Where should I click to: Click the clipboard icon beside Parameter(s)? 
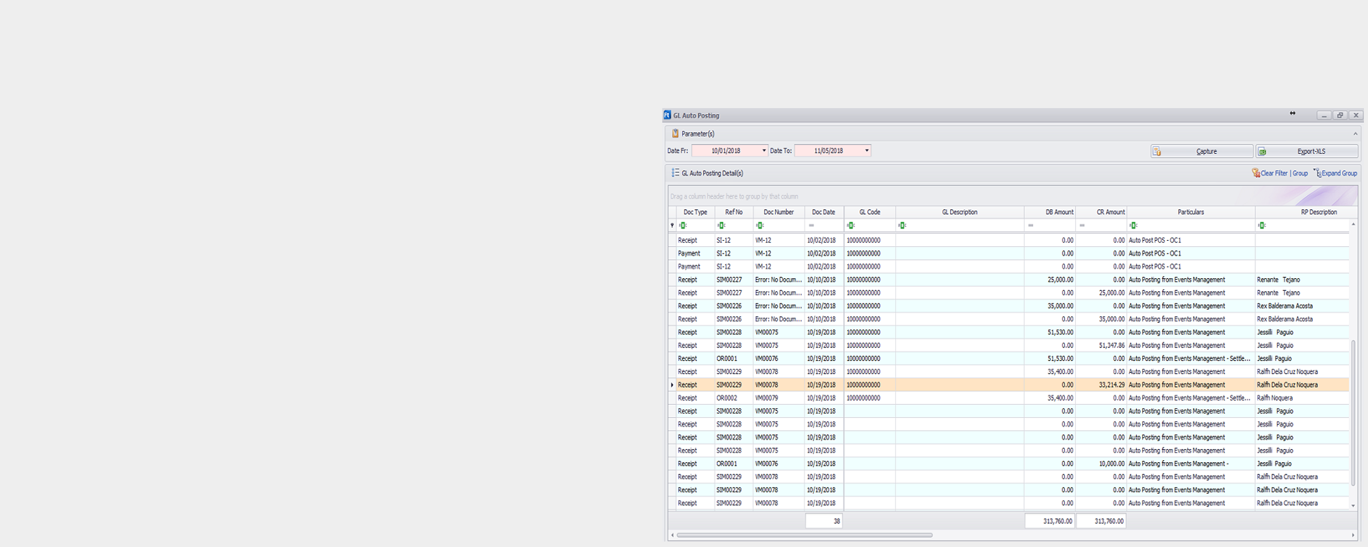pyautogui.click(x=675, y=133)
